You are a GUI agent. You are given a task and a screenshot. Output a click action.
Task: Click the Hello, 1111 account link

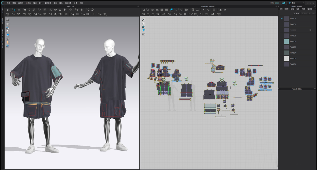[275, 3]
